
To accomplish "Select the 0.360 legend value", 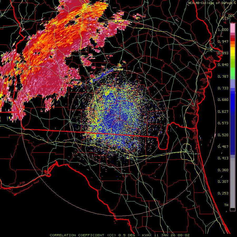I will pos(223,170).
